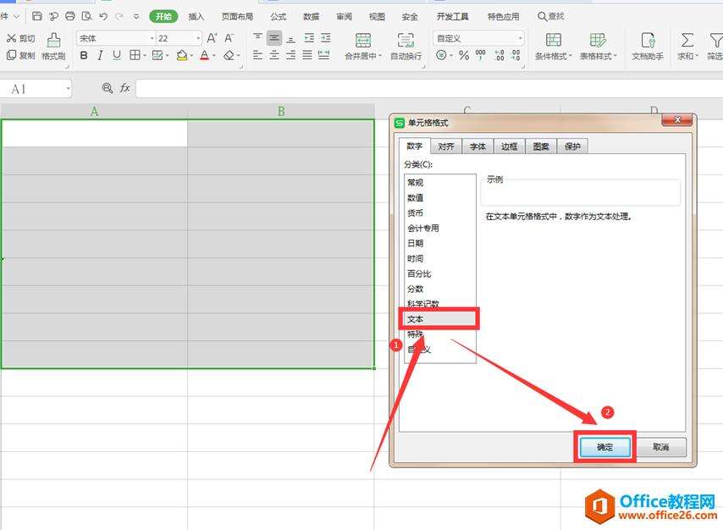Viewport: 723px width, 530px height.
Task: Toggle italic formatting
Action: click(x=100, y=55)
